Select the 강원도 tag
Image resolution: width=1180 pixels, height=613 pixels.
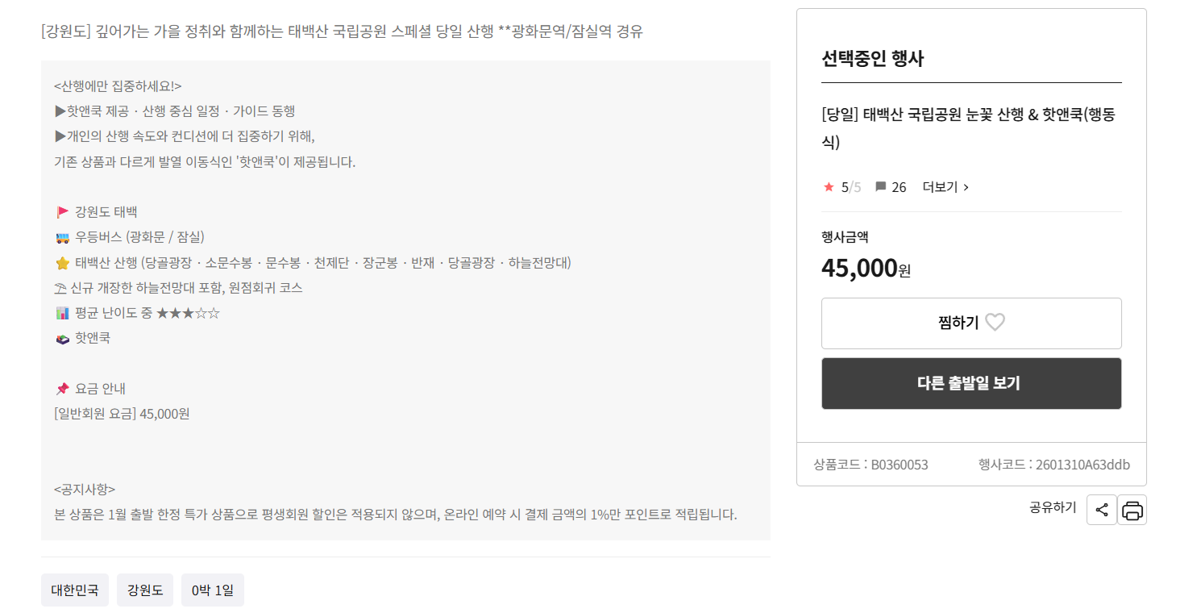point(144,590)
